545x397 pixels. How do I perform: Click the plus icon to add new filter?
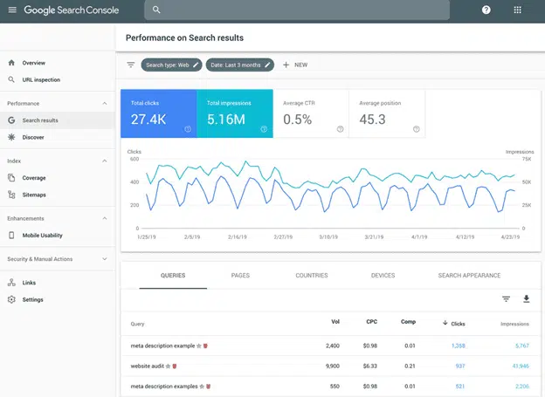click(286, 65)
